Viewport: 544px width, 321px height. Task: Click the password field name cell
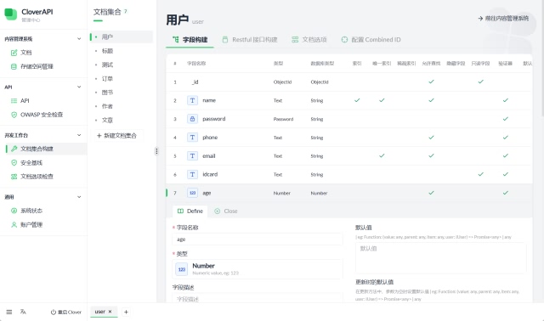tap(213, 119)
